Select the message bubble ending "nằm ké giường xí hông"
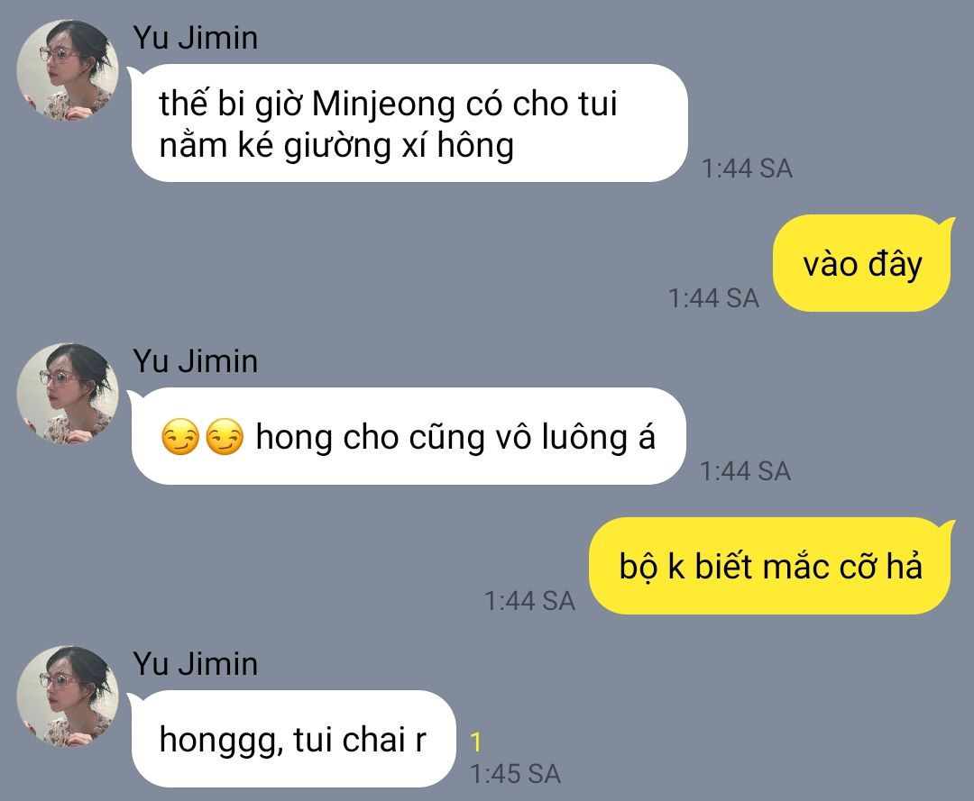This screenshot has width=974, height=801. tap(409, 123)
